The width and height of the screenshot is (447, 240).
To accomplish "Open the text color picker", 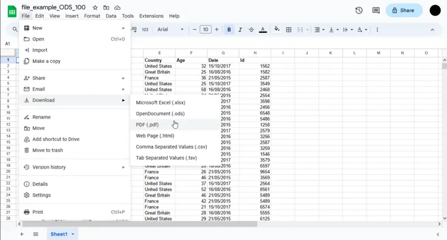I will click(x=263, y=30).
